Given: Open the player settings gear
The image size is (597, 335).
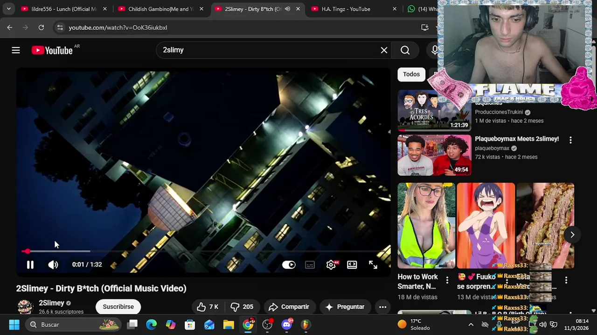Looking at the screenshot, I should (331, 265).
